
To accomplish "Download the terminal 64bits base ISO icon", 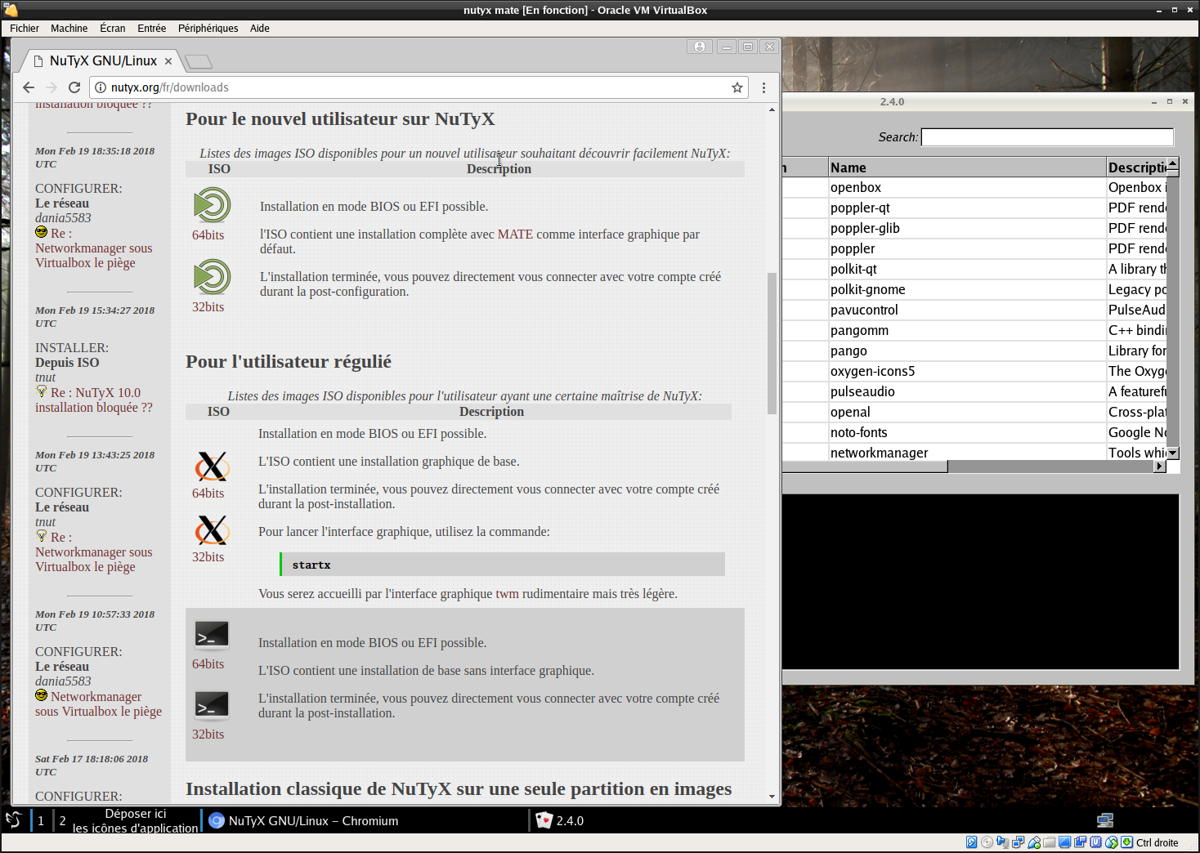I will 212,636.
